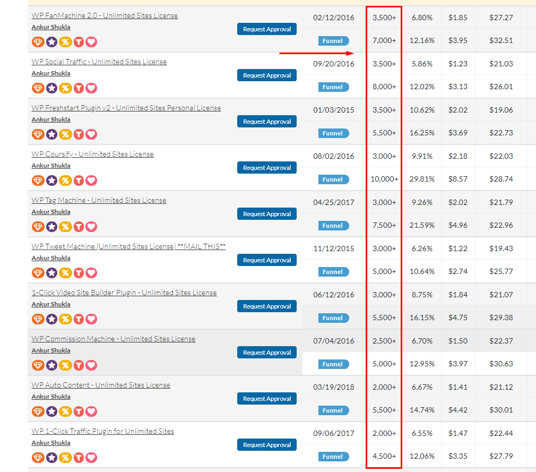Click the star icon for WP Freshstart Plugin v2
The height and width of the screenshot is (472, 536).
click(x=51, y=134)
